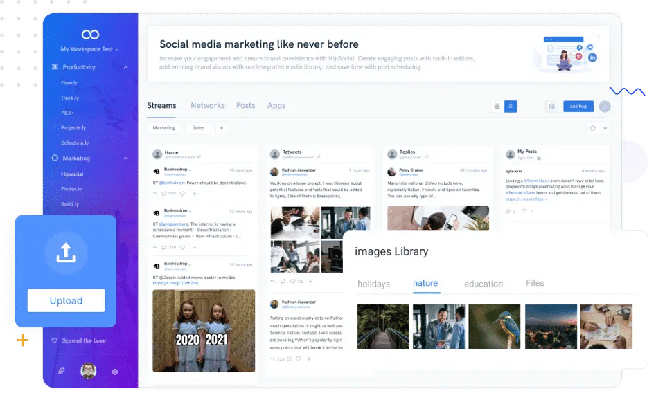
Task: Close the social media marketing banner
Action: tap(598, 37)
